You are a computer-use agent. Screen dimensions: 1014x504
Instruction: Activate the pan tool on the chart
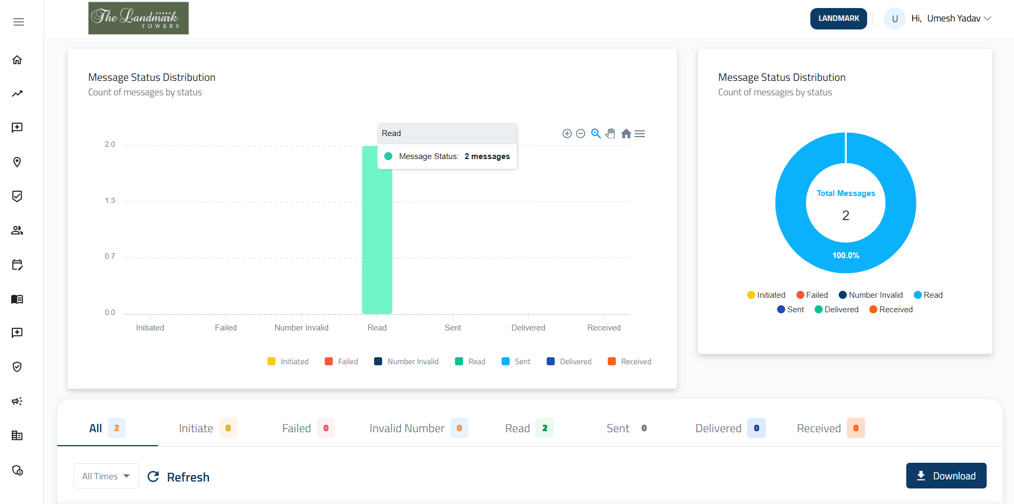pyautogui.click(x=610, y=133)
